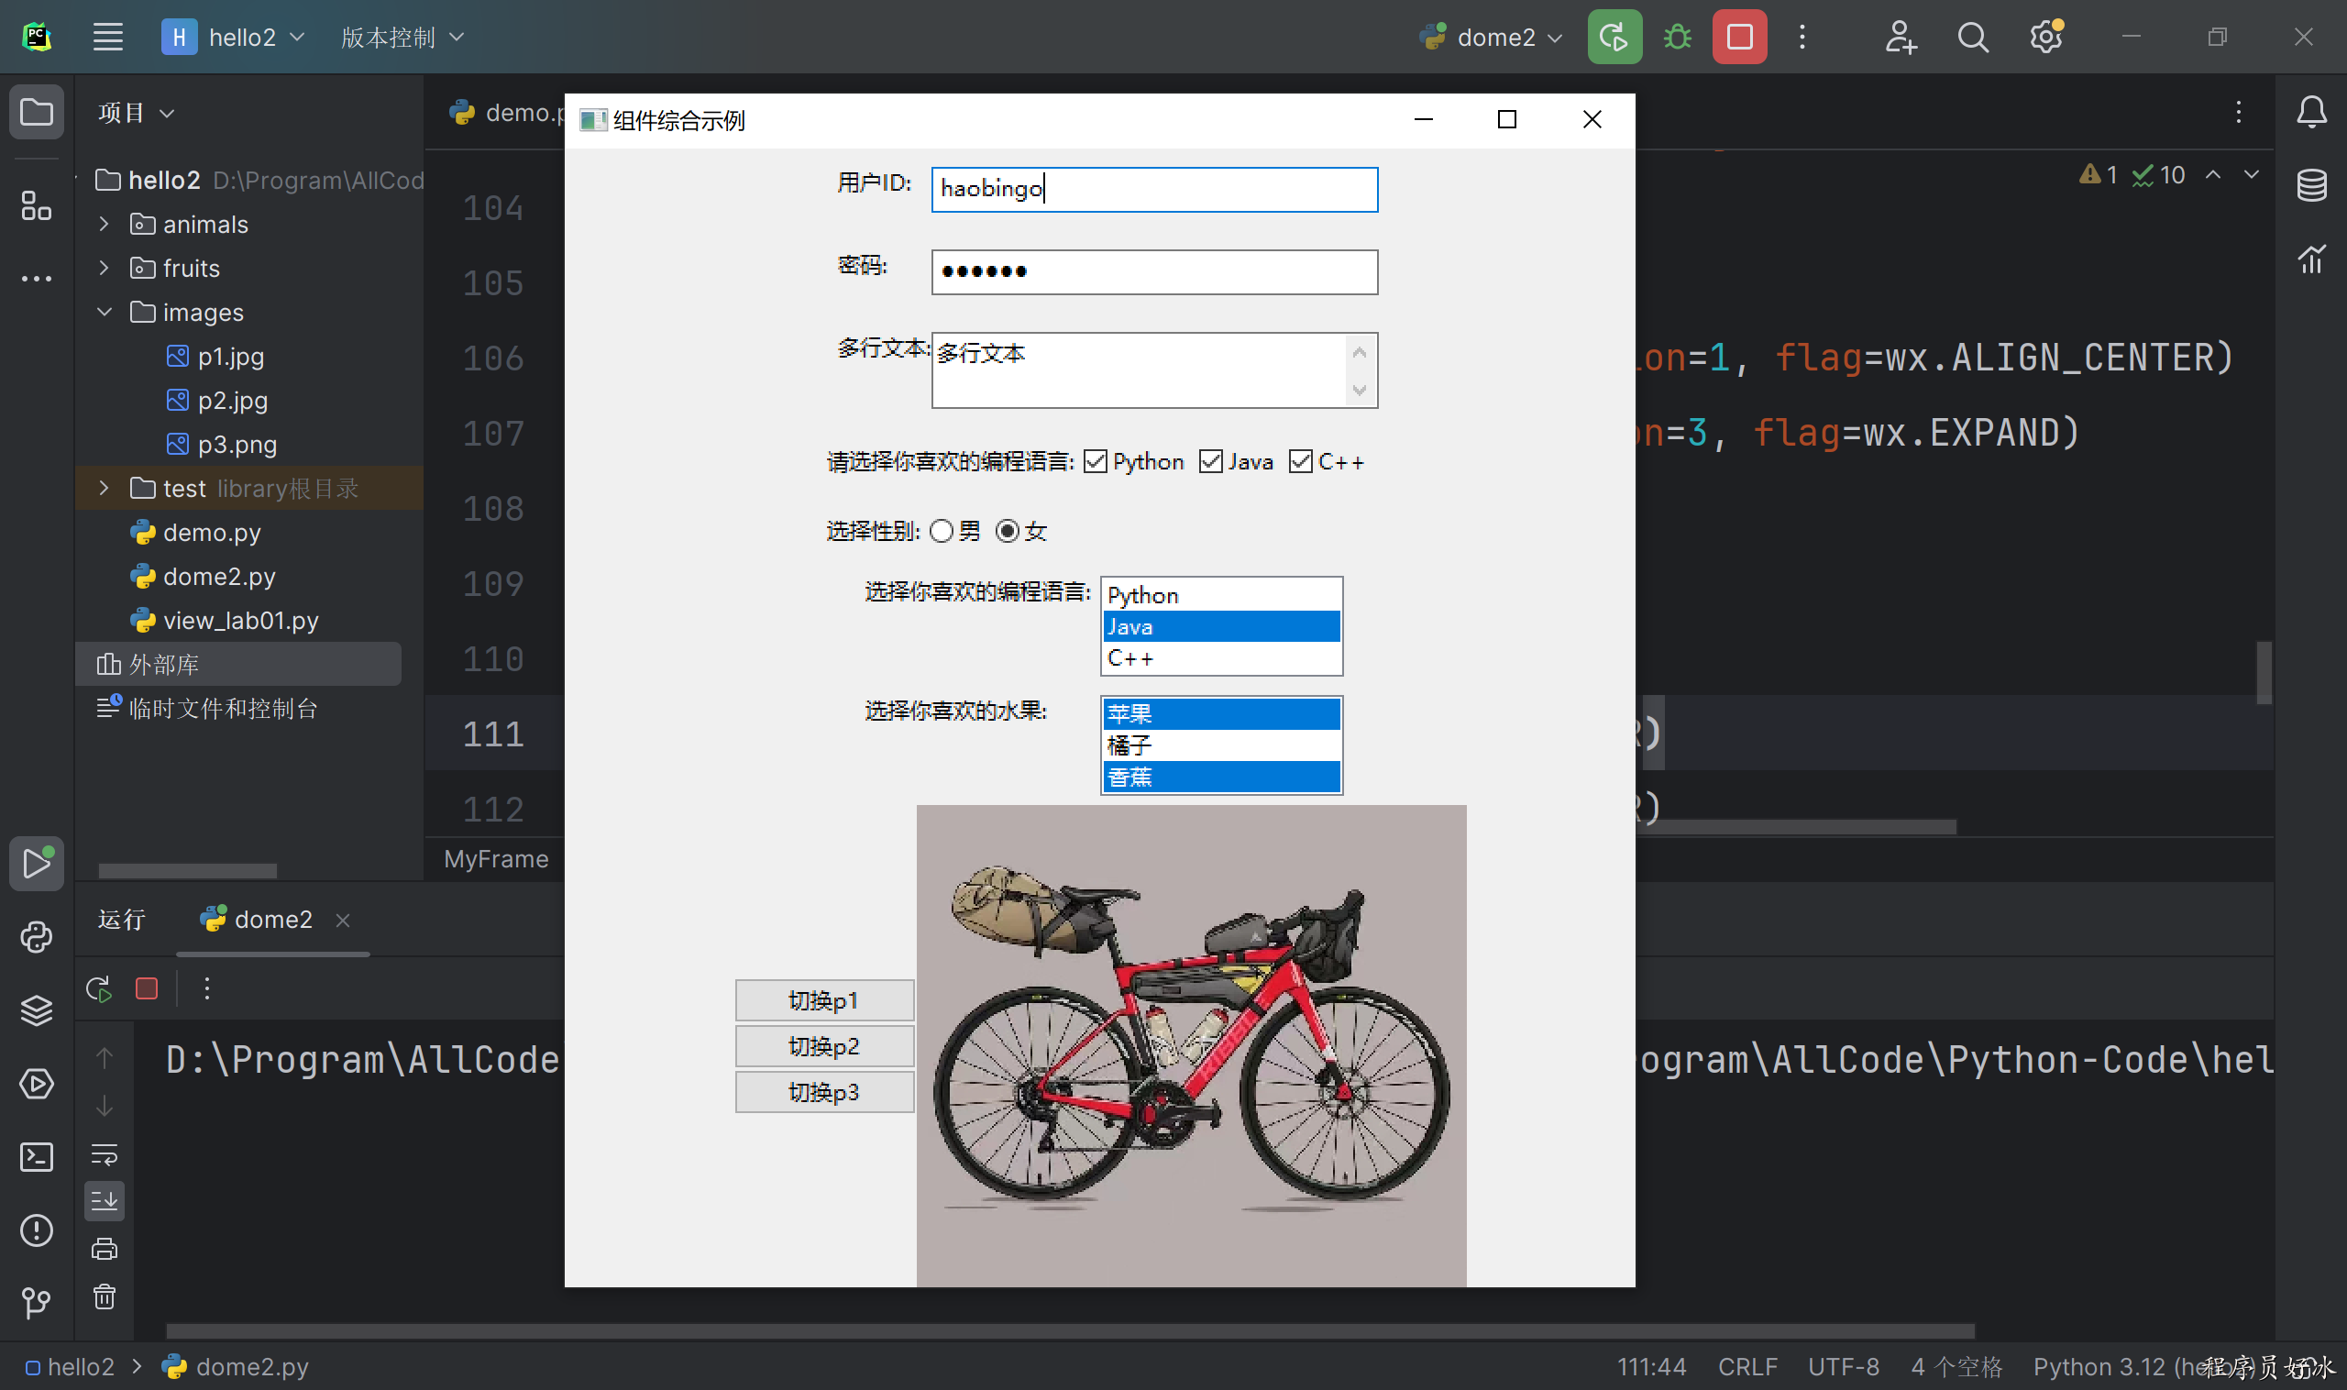Show the Notifications bell panel

coord(2310,113)
